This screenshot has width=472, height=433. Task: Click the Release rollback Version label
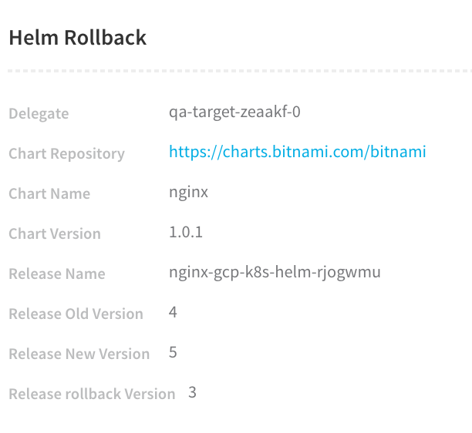coord(92,394)
